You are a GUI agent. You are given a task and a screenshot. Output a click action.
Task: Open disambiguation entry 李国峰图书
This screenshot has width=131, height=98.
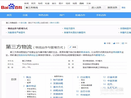[x=125, y=28]
